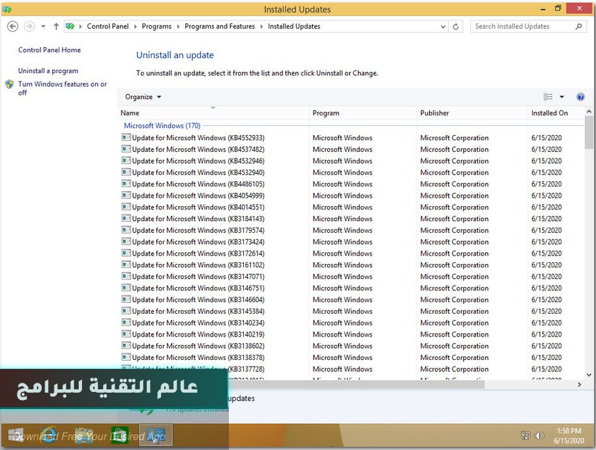The image size is (596, 450).
Task: Go up one level with Up arrow
Action: pyautogui.click(x=56, y=26)
